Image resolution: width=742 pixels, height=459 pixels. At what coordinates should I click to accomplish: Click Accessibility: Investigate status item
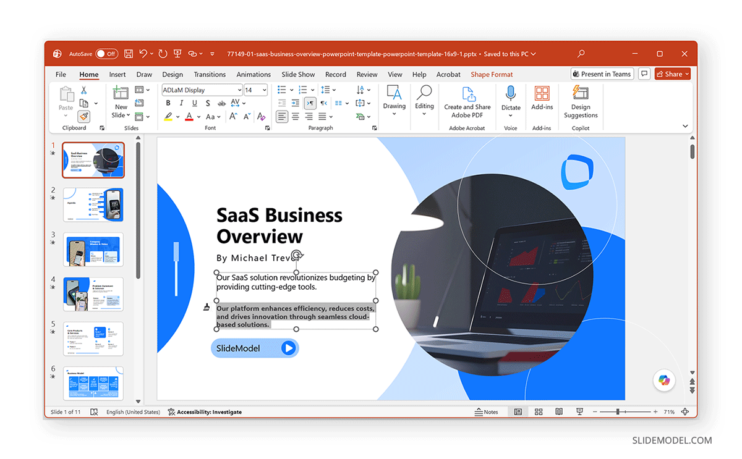tap(204, 412)
